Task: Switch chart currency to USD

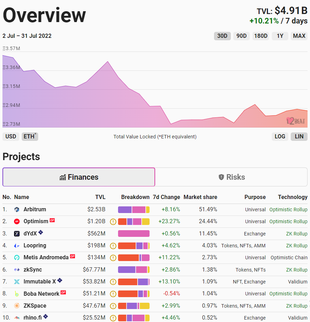Action: 11,136
